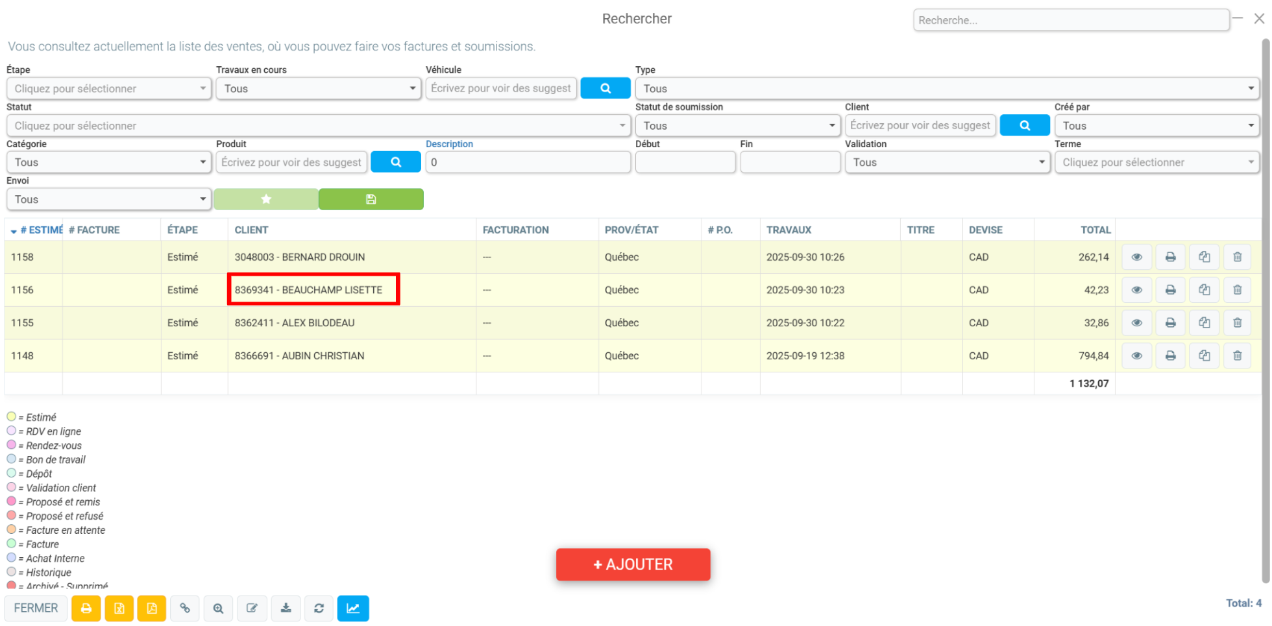Open the Travaux en cours dropdown
This screenshot has width=1272, height=626.
[x=319, y=88]
